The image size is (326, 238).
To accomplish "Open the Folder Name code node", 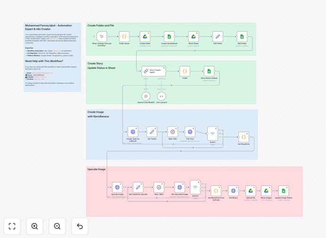I will (124, 37).
